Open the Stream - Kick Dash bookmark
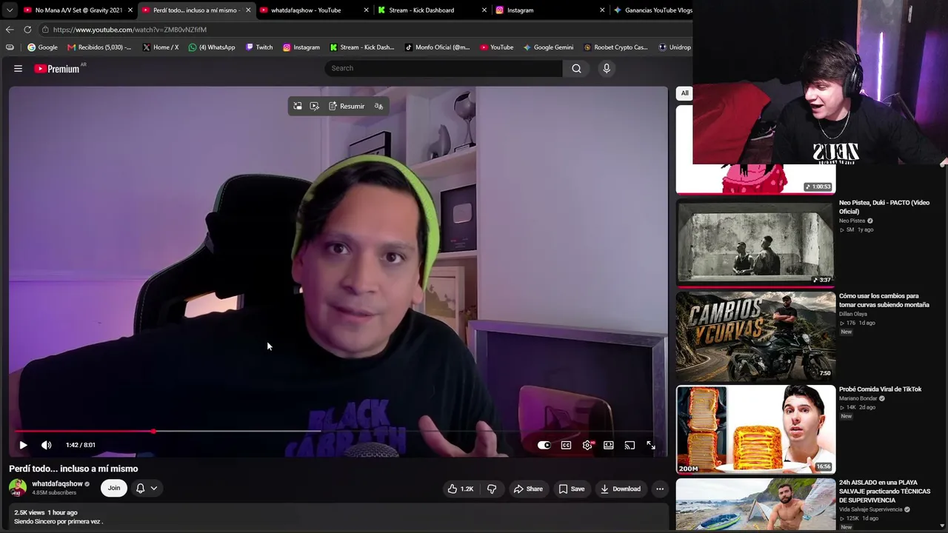The image size is (948, 533). [362, 47]
